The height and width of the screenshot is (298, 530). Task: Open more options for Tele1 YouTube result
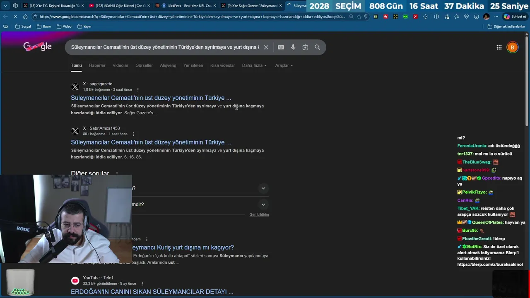142,284
